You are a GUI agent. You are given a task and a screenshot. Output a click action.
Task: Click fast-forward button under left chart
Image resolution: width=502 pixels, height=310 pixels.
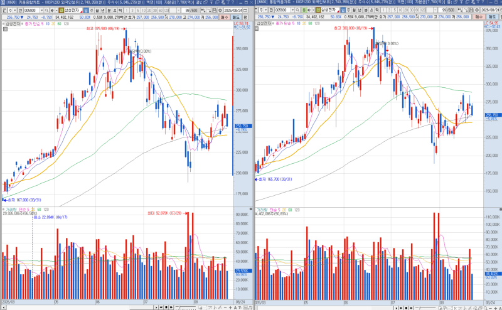[171, 307]
